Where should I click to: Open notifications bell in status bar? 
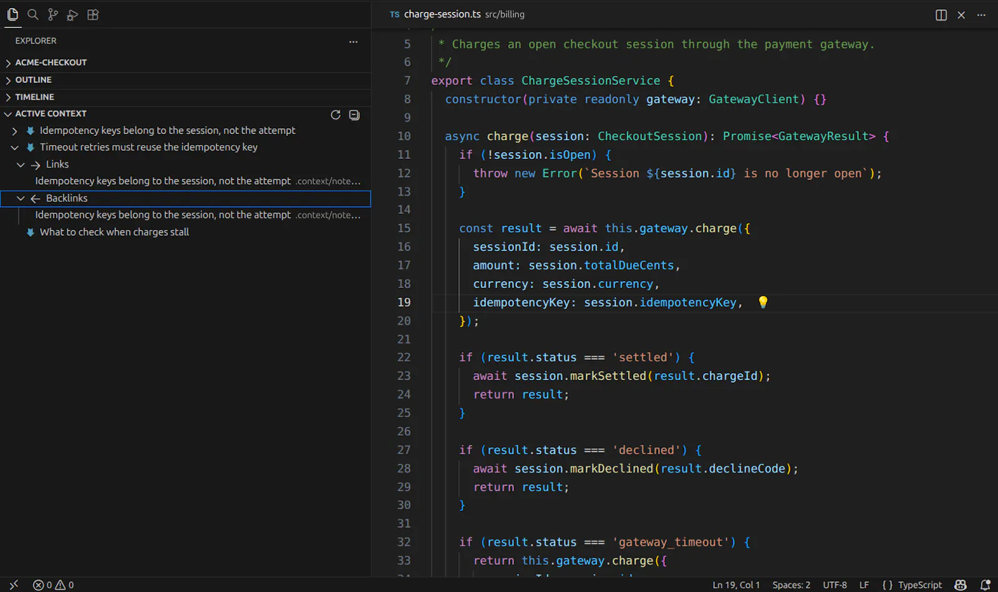point(986,585)
